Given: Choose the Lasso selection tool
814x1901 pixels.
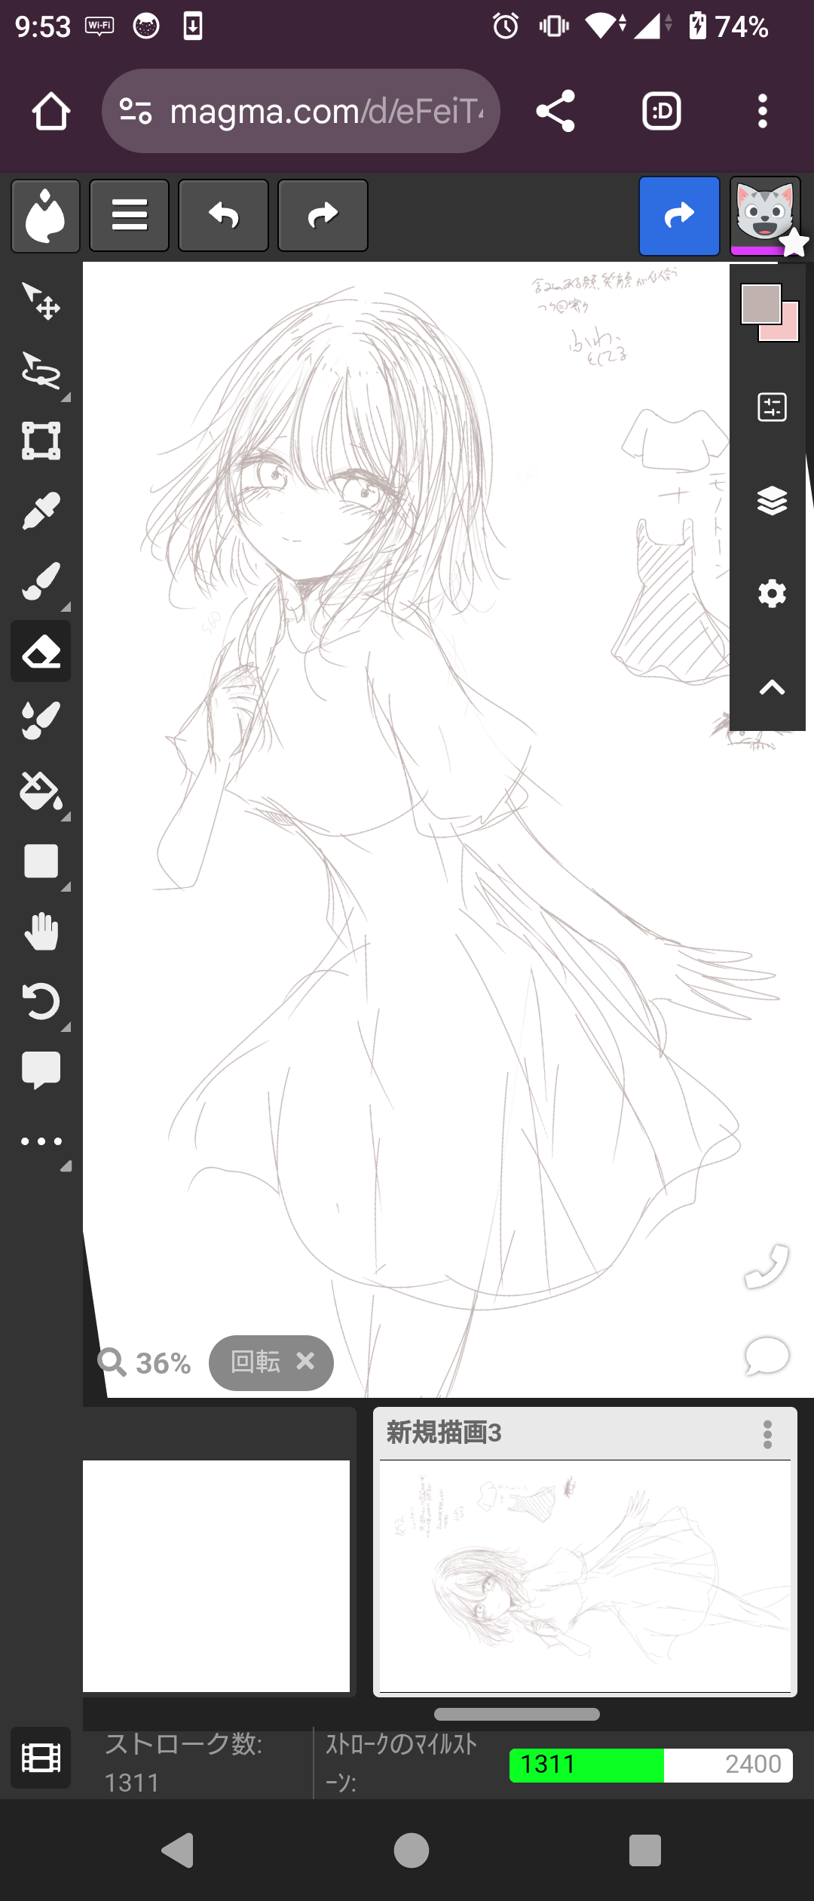Looking at the screenshot, I should pos(41,371).
